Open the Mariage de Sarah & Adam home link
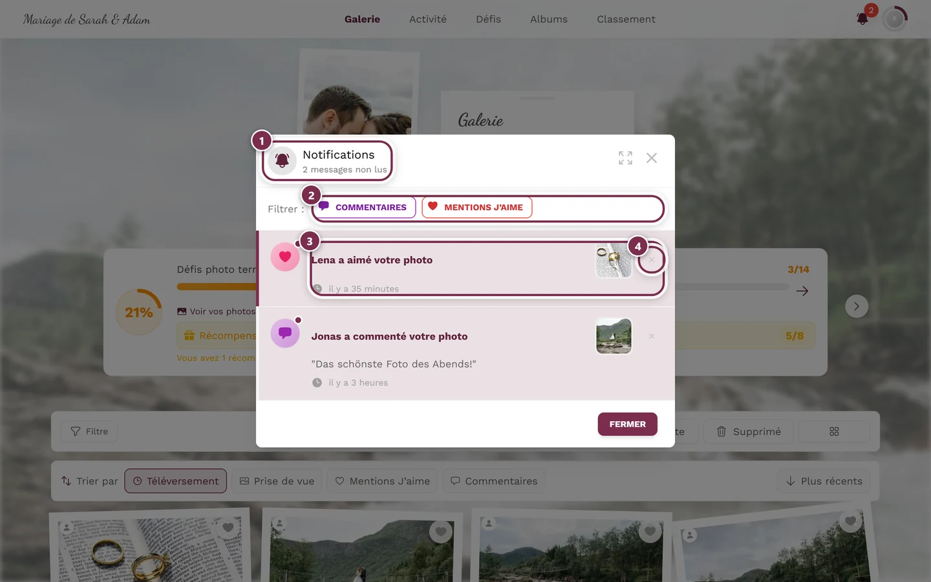The width and height of the screenshot is (931, 582). click(x=87, y=19)
